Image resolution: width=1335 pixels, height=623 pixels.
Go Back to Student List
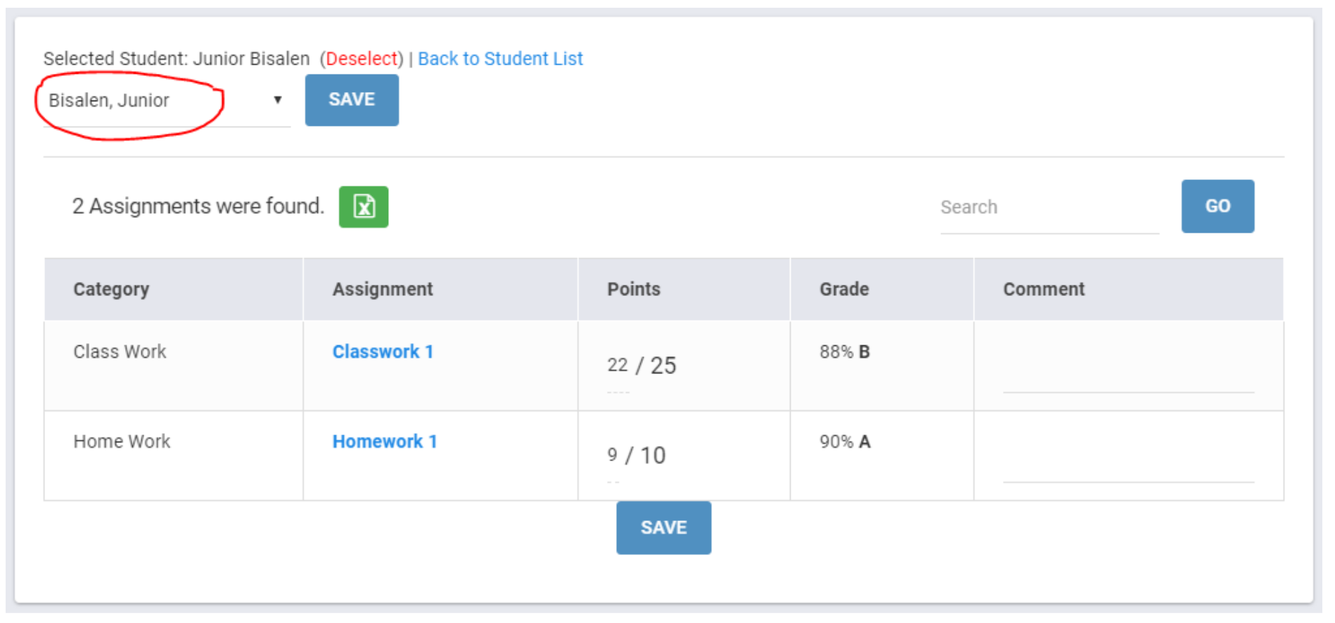500,59
